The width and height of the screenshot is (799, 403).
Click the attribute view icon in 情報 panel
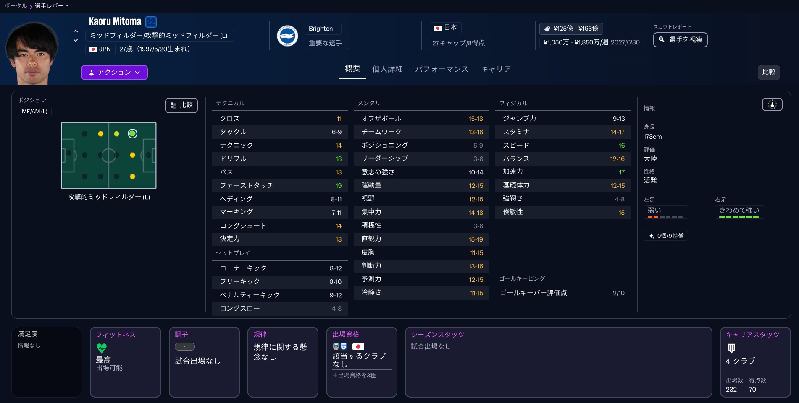pyautogui.click(x=772, y=104)
